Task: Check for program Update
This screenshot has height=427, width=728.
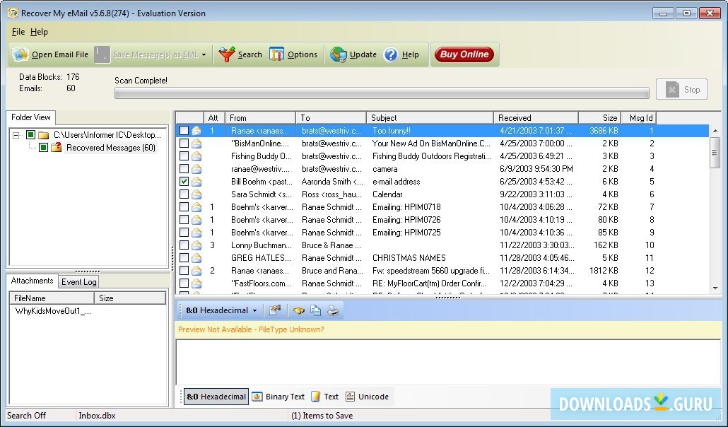Action: [x=354, y=54]
